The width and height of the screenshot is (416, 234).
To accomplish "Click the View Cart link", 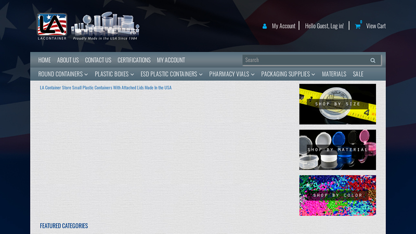I will tap(375, 26).
